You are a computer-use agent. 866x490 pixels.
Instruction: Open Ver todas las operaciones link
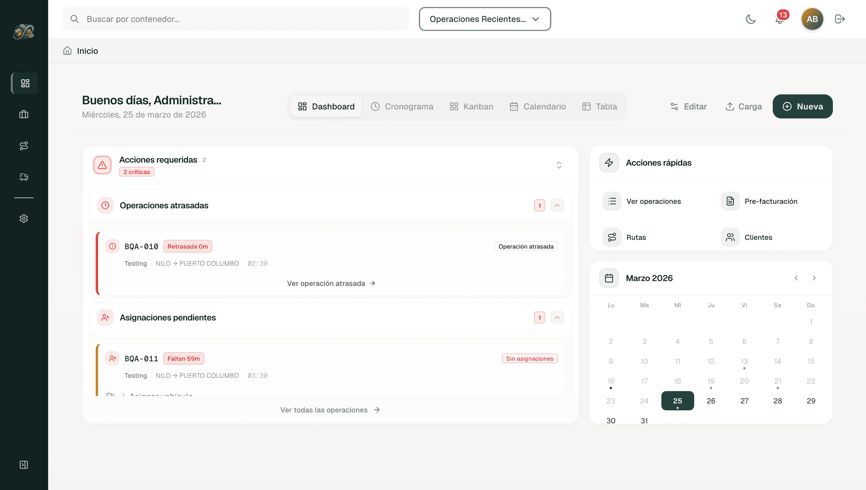(330, 410)
